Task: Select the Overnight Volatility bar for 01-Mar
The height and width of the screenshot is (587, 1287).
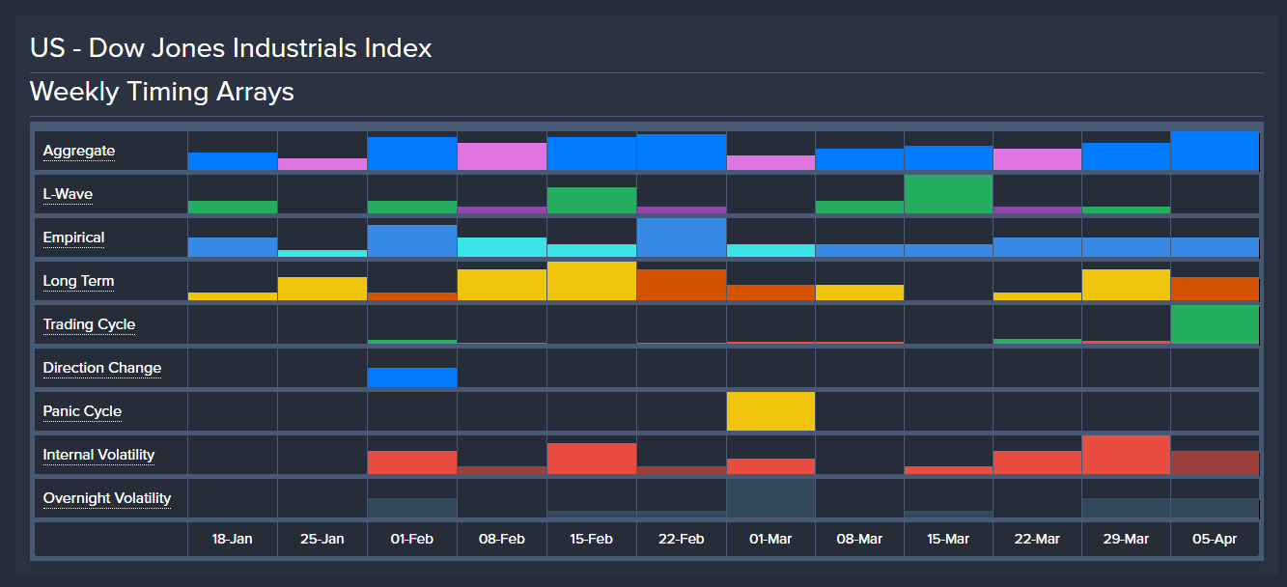Action: [x=770, y=498]
